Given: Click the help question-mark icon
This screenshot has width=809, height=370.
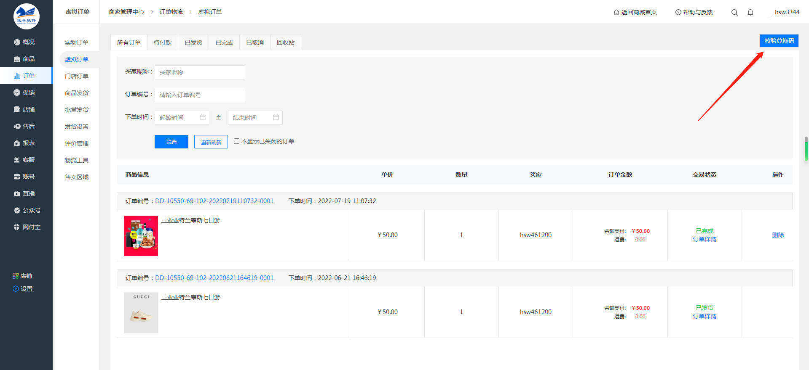Looking at the screenshot, I should coord(678,12).
